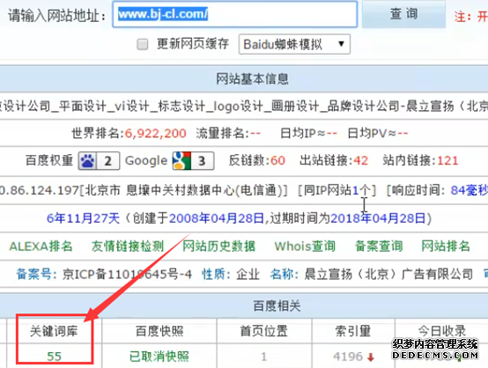
Task: Click the 关键词库 value 55
Action: 54,357
